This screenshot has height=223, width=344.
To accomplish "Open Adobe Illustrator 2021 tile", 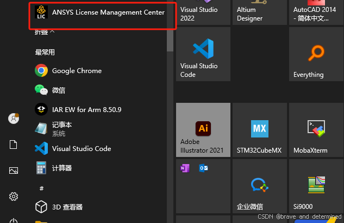I will [x=203, y=130].
